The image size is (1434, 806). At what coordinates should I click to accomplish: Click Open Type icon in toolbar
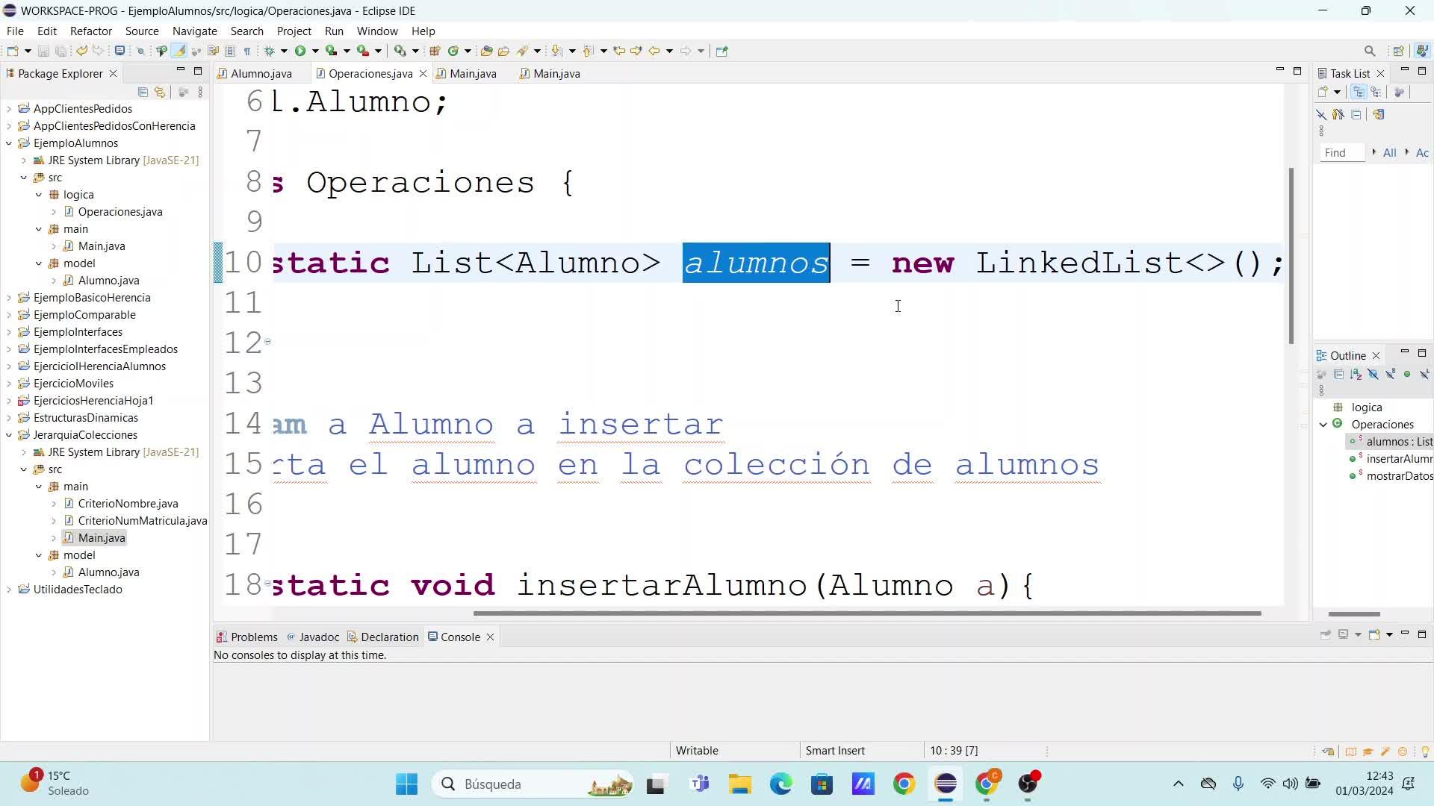(486, 51)
